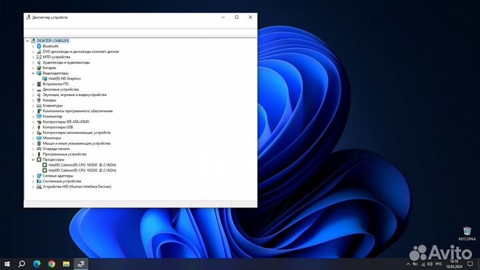The image size is (480, 270).
Task: Select the DESKTOP-CMBG2F8 computer name
Action: pyautogui.click(x=53, y=41)
